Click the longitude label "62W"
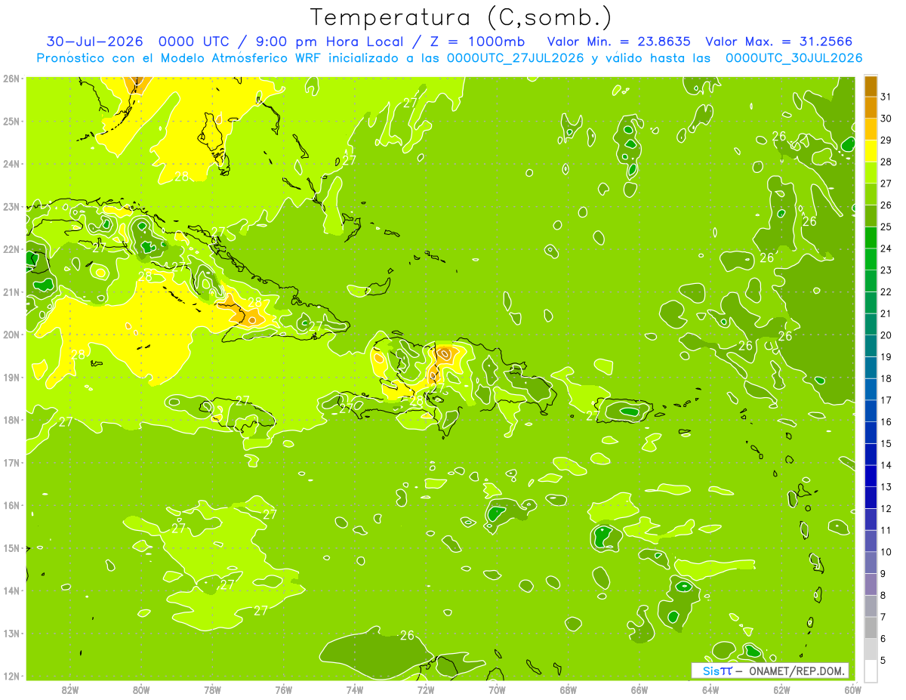Image resolution: width=906 pixels, height=700 pixels. [781, 689]
